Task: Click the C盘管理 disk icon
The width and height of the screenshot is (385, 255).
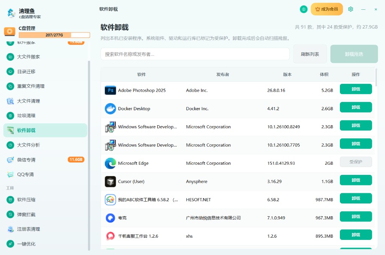Action: coord(9,32)
